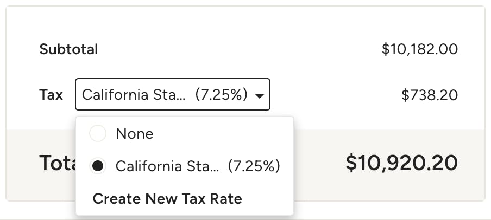Image resolution: width=491 pixels, height=220 pixels.
Task: Click the Subtotal label
Action: (68, 49)
